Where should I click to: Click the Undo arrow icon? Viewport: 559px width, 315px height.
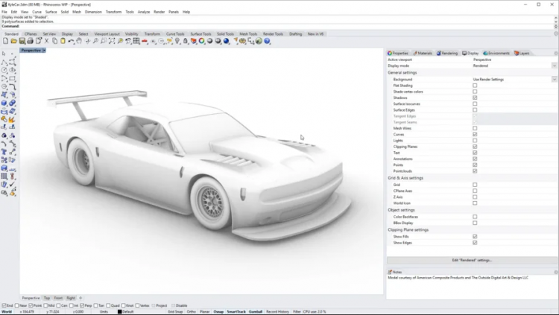[70, 42]
